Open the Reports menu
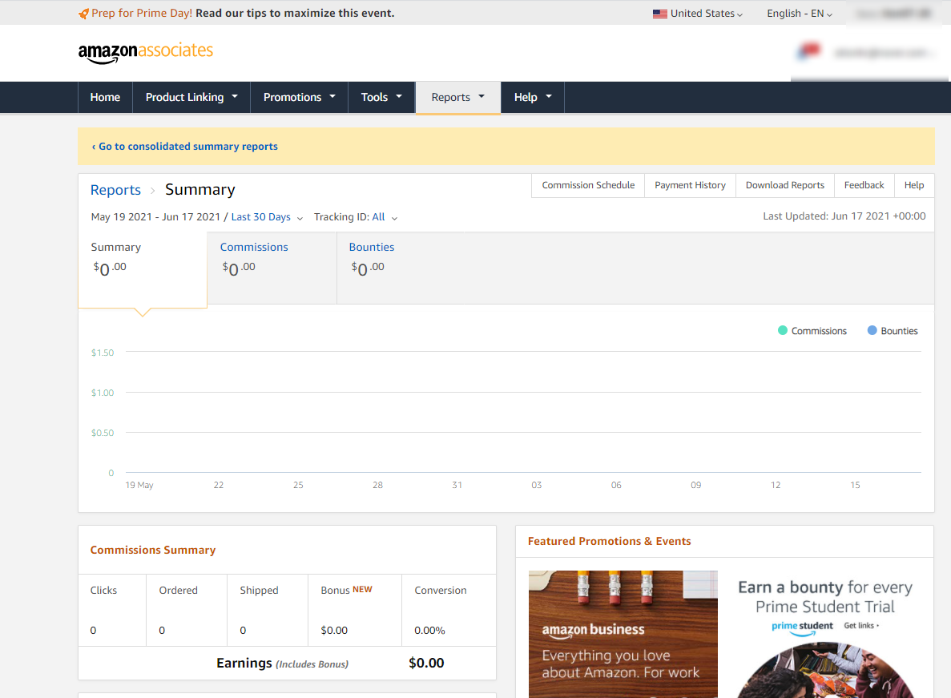The height and width of the screenshot is (698, 951). pyautogui.click(x=458, y=97)
